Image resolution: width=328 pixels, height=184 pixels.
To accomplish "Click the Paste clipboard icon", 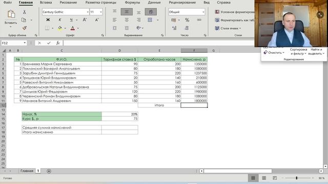I will (11, 14).
